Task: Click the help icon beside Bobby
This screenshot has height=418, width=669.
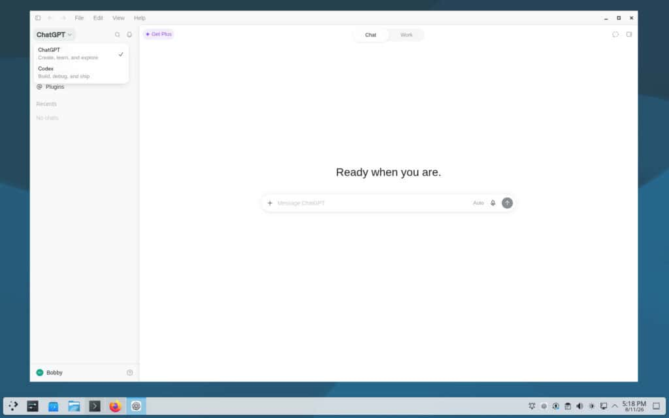Action: (130, 372)
